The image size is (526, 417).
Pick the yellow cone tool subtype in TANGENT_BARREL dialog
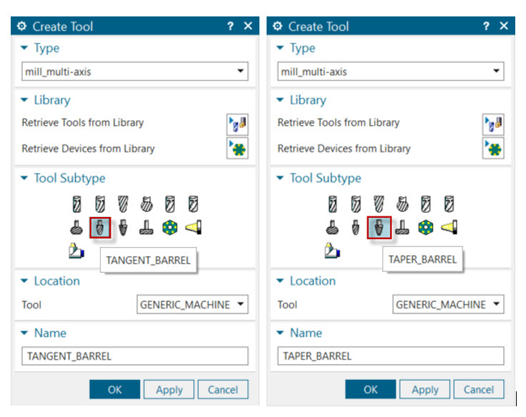click(193, 228)
